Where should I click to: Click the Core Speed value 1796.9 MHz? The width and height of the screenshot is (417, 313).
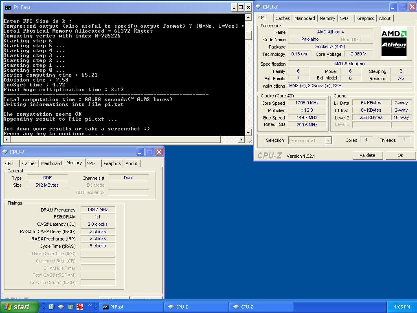point(307,103)
